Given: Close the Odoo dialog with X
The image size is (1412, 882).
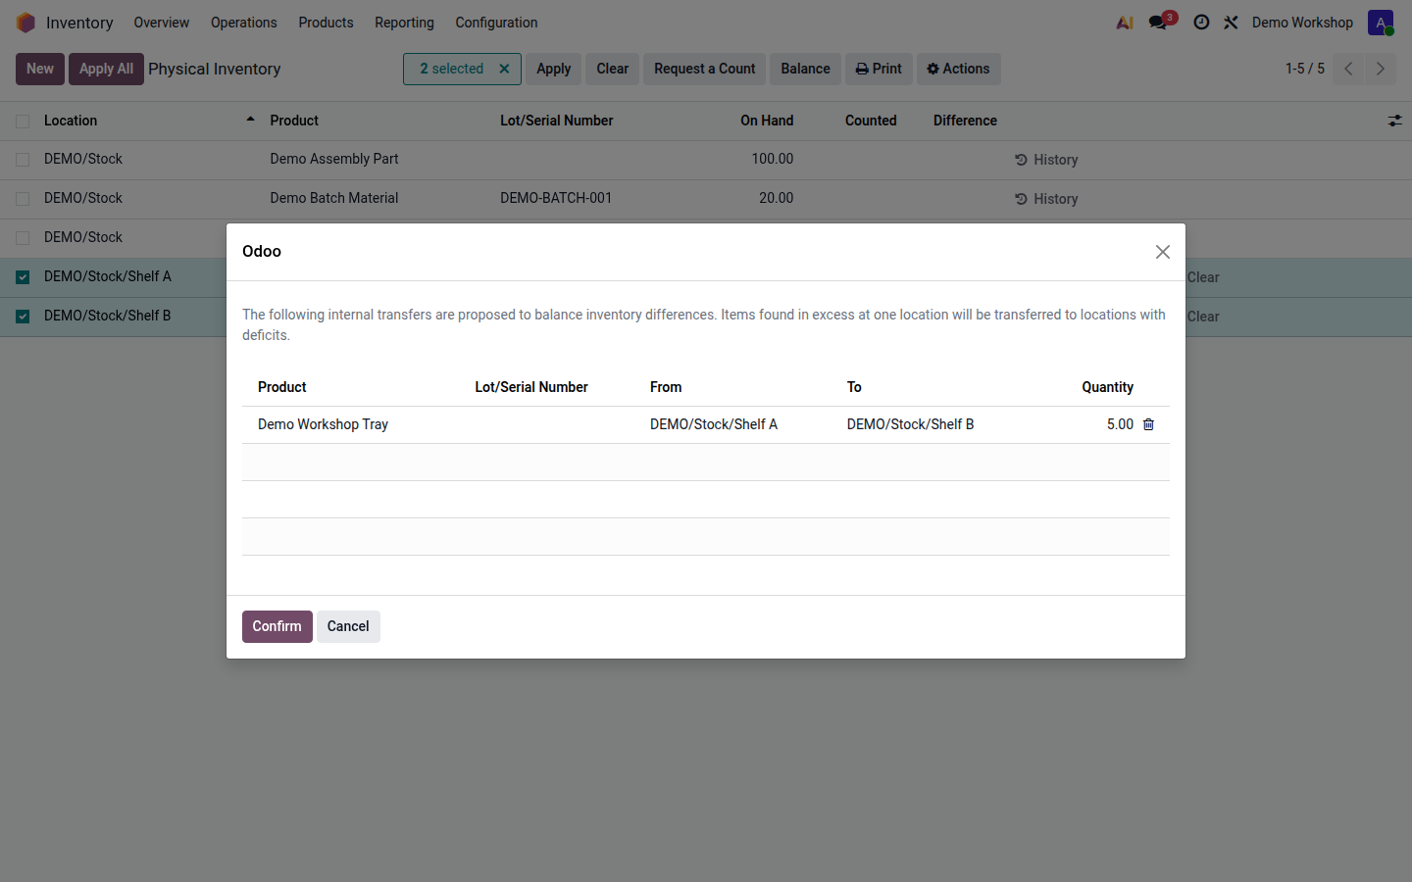Looking at the screenshot, I should 1163,252.
